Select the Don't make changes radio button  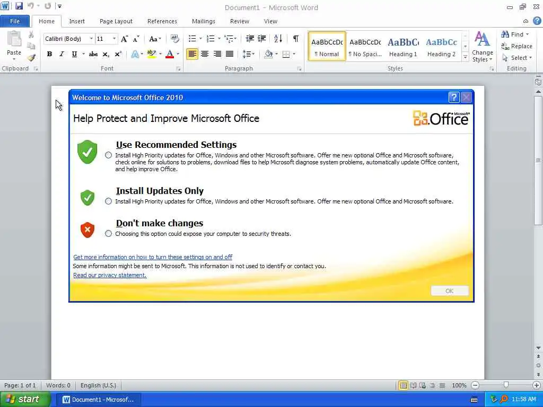click(x=108, y=234)
